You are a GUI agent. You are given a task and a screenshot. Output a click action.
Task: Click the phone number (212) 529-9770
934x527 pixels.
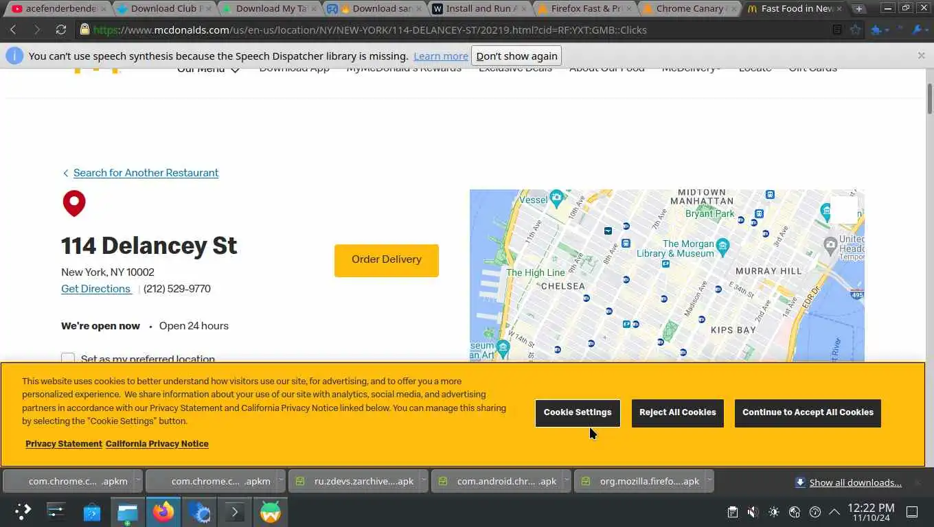click(x=177, y=289)
